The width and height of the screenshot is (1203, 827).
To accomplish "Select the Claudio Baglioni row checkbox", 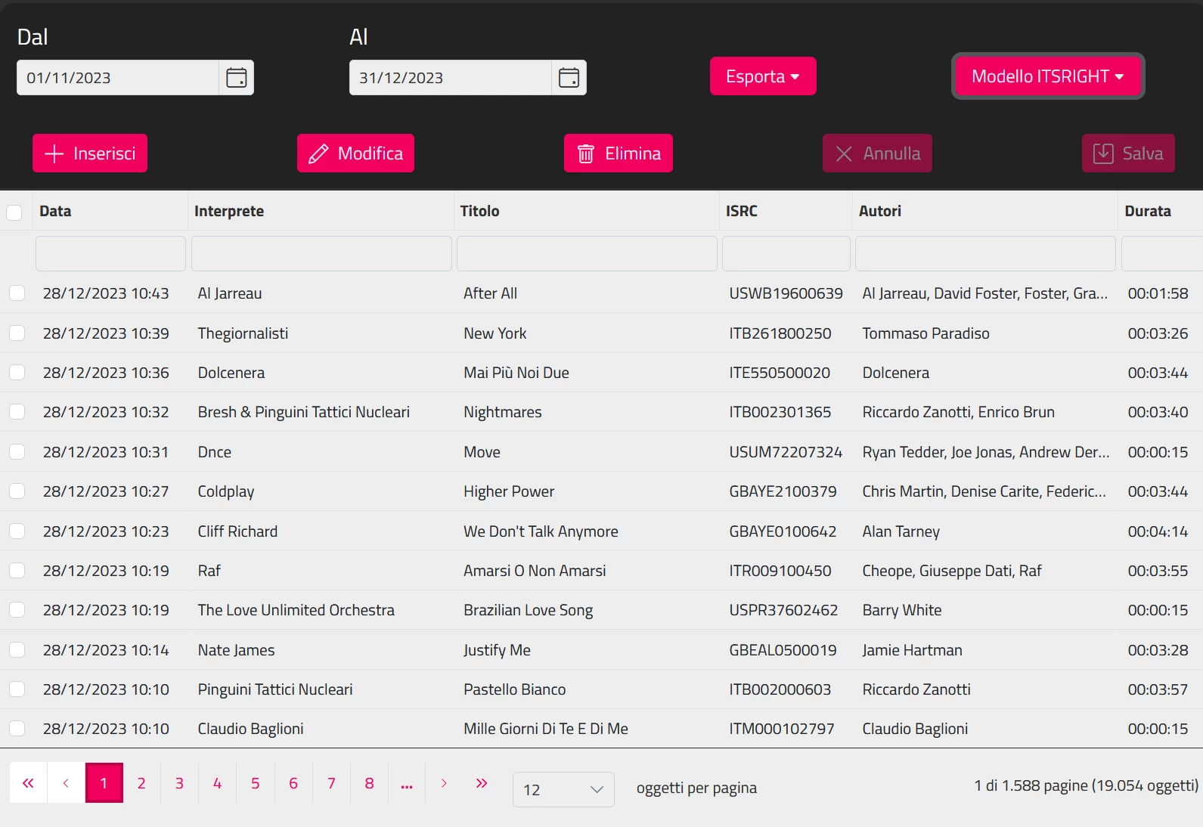I will pos(17,729).
